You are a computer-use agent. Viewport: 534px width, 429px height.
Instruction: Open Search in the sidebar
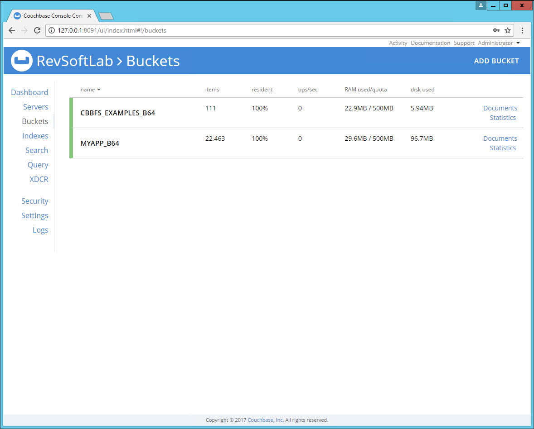[37, 150]
